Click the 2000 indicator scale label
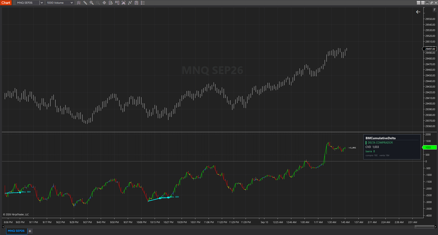 pos(428,134)
